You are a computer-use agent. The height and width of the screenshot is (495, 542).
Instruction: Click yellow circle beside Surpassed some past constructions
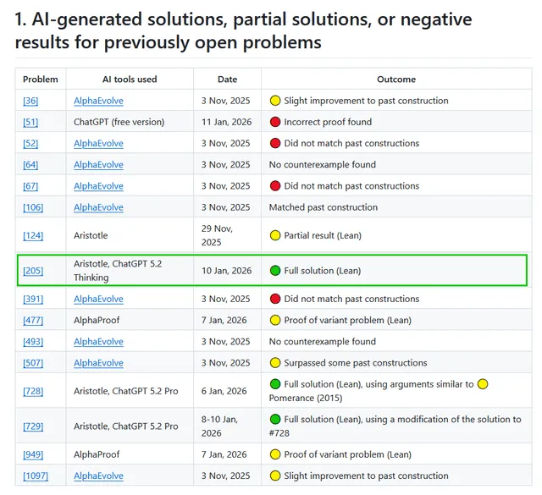[x=275, y=363]
